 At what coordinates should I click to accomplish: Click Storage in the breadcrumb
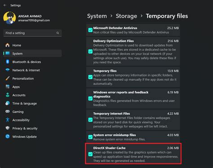[126, 16]
